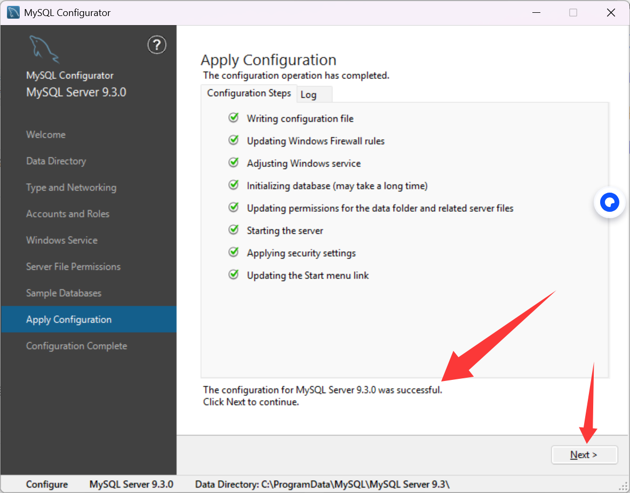Go to Data Directory step
The height and width of the screenshot is (493, 630).
(x=56, y=161)
